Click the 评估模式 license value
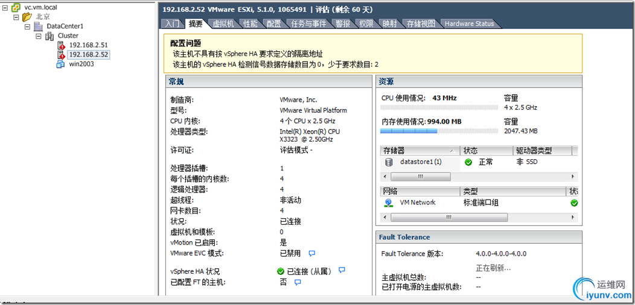635x305 pixels. pyautogui.click(x=296, y=151)
